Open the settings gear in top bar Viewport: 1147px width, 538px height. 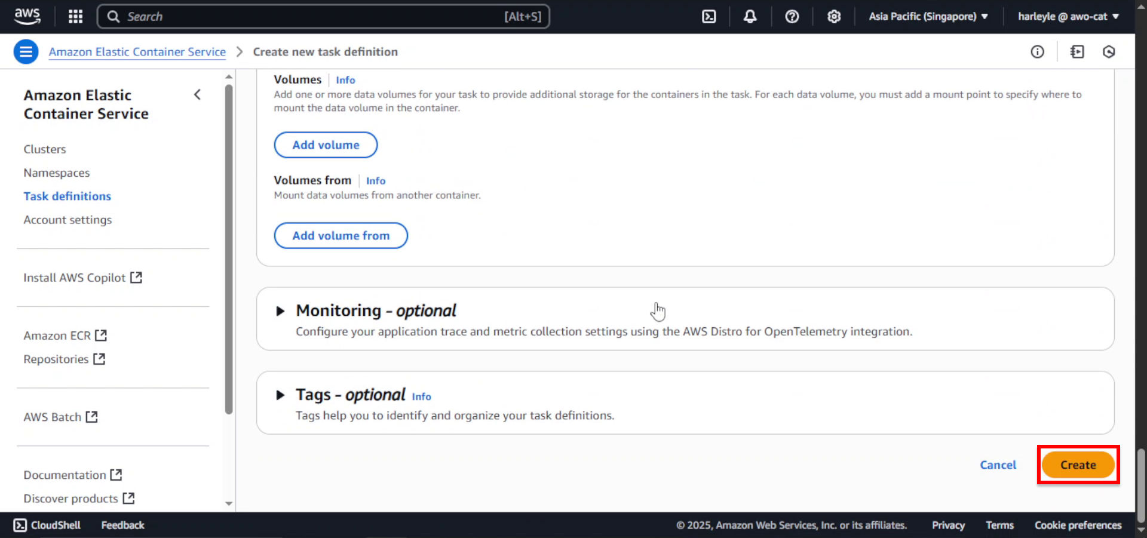834,16
